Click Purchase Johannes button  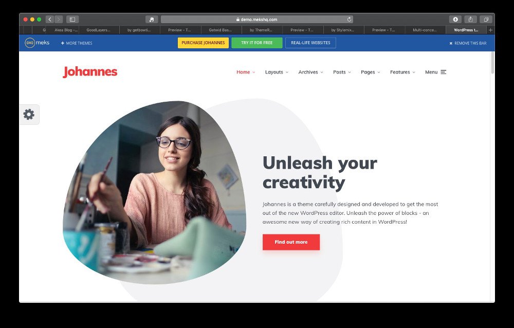203,43
